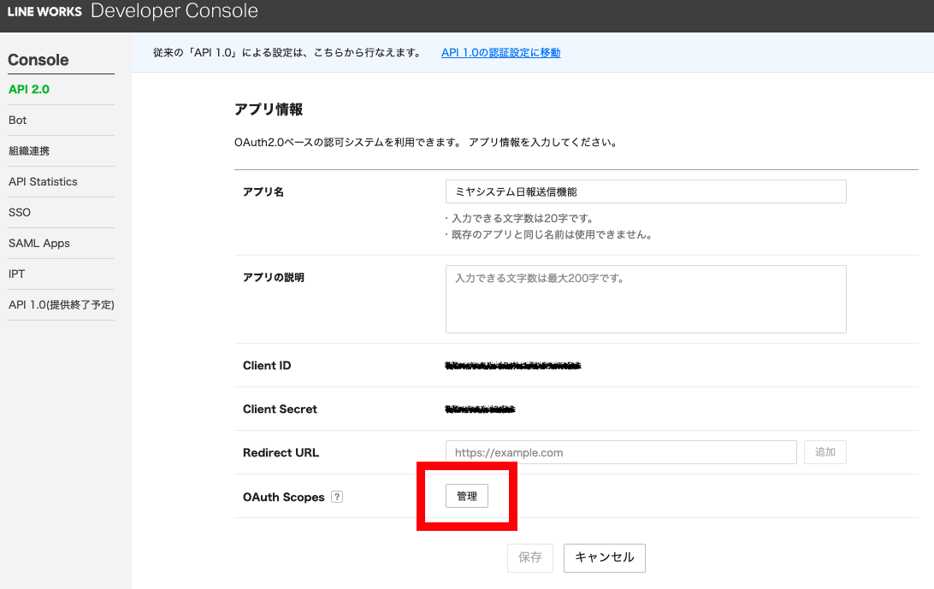Click the キャンセル button

[x=605, y=557]
